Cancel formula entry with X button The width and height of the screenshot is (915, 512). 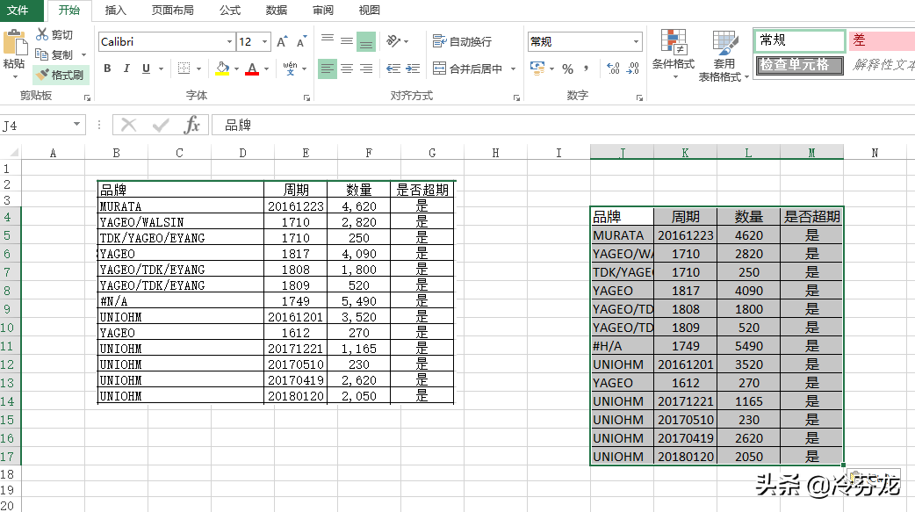[x=128, y=125]
